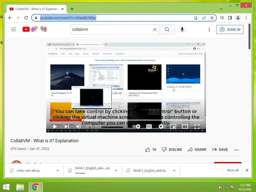The width and height of the screenshot is (256, 192).
Task: Click the muted volume tray icon
Action: [x=220, y=187]
